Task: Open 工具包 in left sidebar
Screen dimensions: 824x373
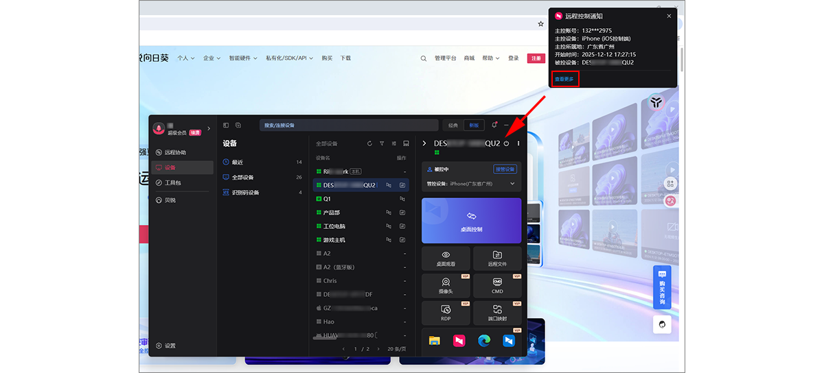Action: pos(181,183)
